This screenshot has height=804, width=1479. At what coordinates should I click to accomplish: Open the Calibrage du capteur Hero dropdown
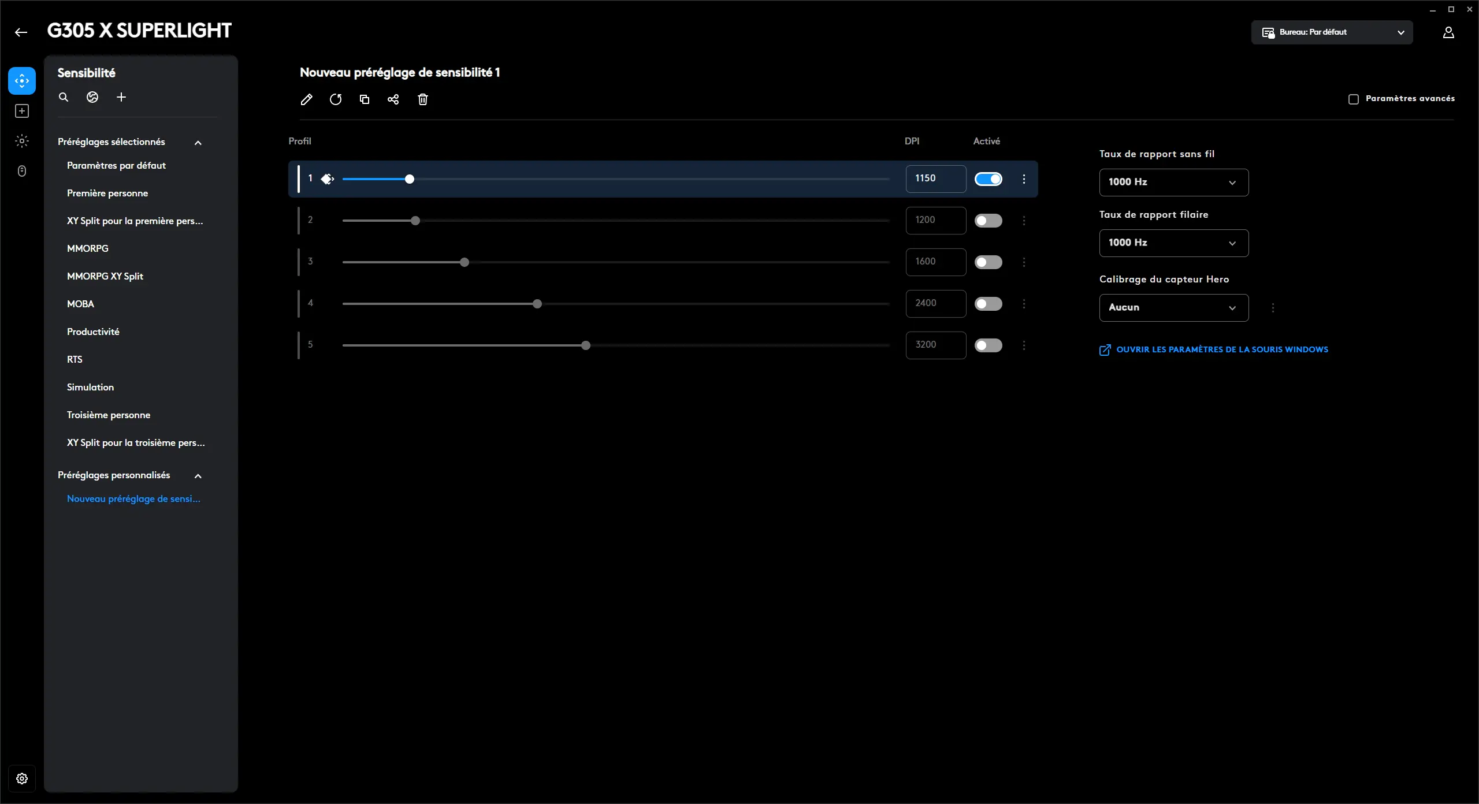tap(1174, 308)
